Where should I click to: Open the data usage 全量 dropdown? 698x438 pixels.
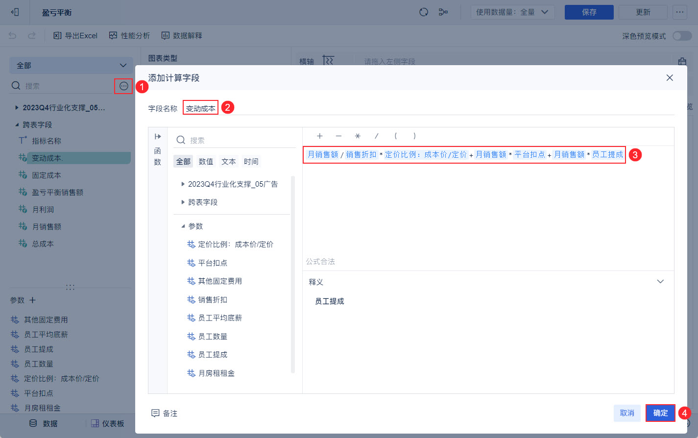click(512, 12)
